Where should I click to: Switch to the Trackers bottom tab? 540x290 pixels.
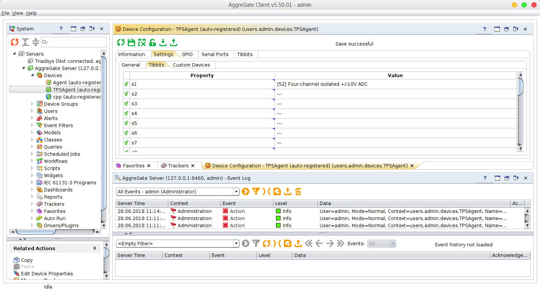[178, 165]
